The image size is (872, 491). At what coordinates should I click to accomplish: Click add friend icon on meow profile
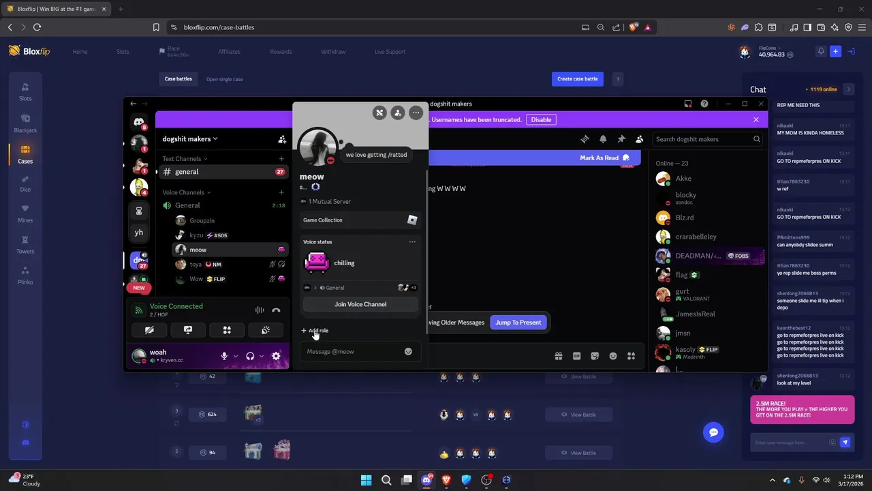pos(398,113)
